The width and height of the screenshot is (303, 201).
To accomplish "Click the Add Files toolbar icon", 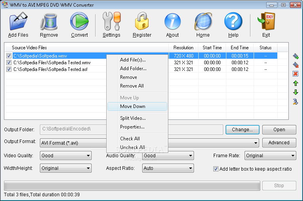I will tap(18, 21).
